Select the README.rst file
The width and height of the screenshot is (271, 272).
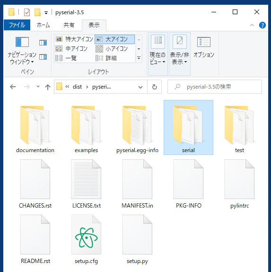pos(35,239)
